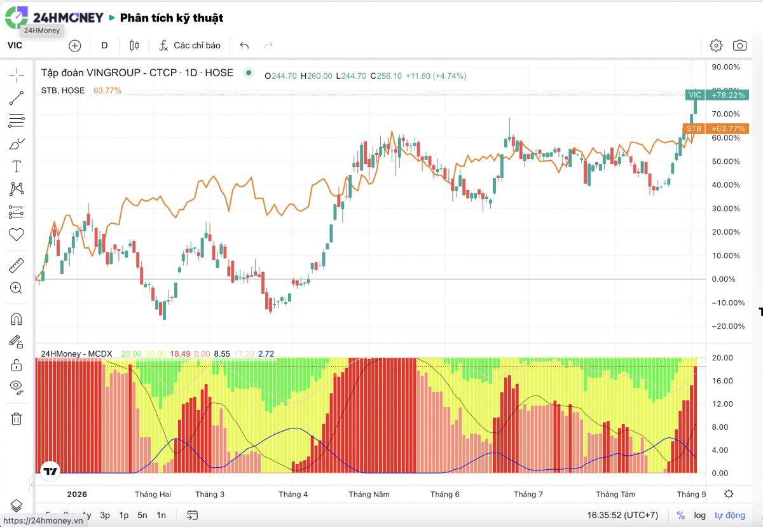Select the 3p time range
Screen dimensions: 763x527
point(105,515)
